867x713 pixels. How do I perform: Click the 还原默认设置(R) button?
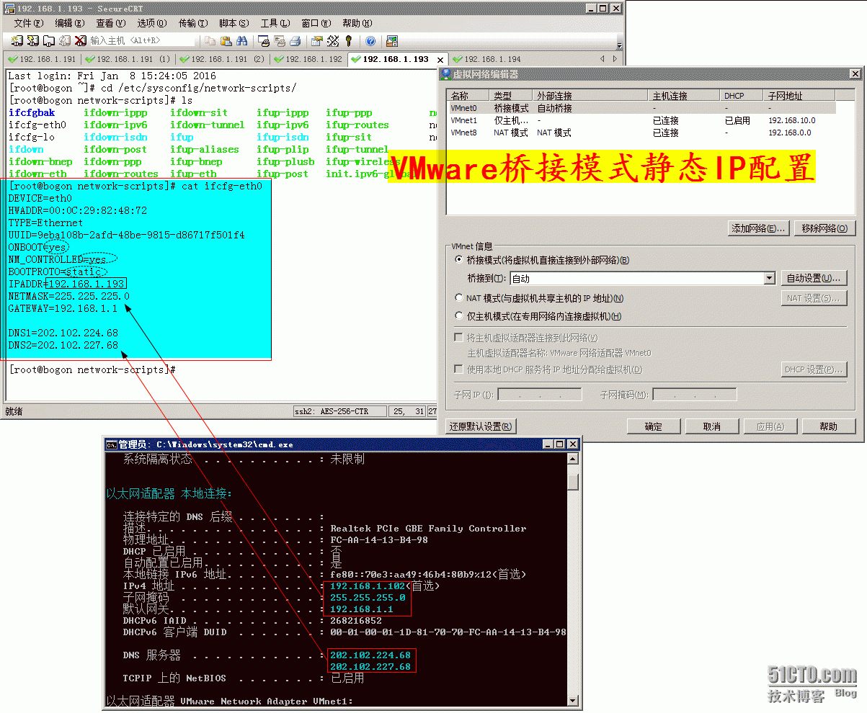pos(481,426)
